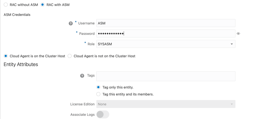
Task: Click the ASM Credentials section heading
Action: pyautogui.click(x=17, y=15)
